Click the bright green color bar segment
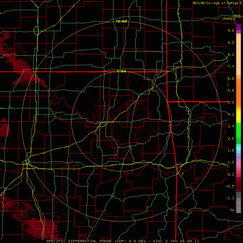The image size is (243, 243). [238, 130]
